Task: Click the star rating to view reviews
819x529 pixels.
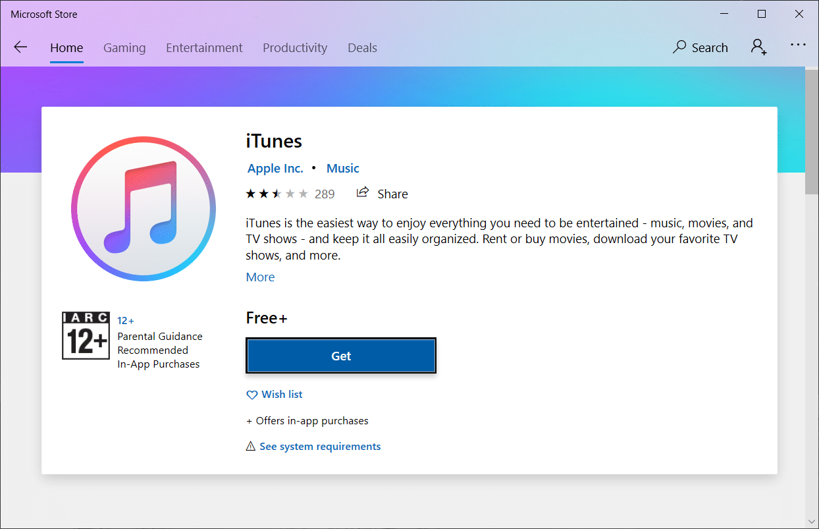Action: click(x=277, y=194)
